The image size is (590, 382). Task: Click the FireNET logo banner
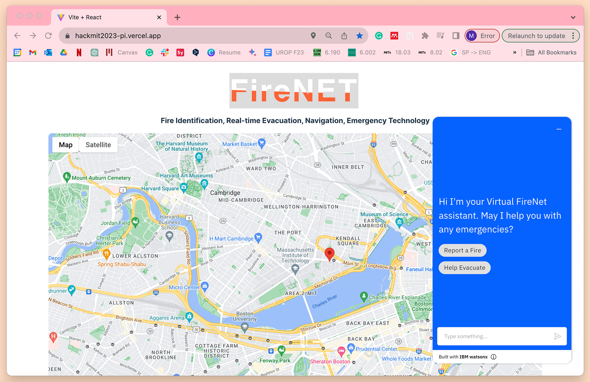tap(294, 91)
